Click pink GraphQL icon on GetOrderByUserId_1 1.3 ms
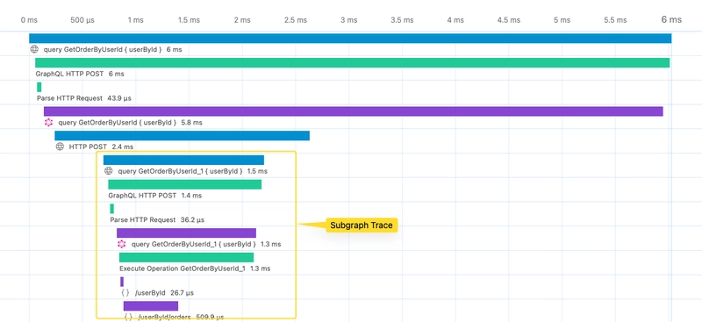This screenshot has height=322, width=702. pos(122,244)
